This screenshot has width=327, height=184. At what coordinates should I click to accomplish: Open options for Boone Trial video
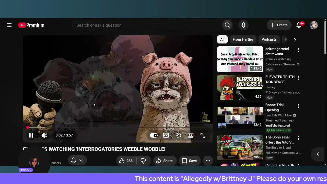pyautogui.click(x=298, y=106)
